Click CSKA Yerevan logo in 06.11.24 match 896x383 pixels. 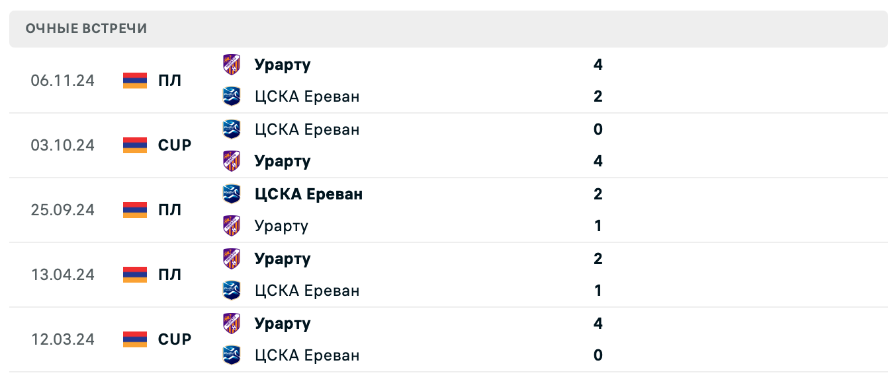point(232,96)
